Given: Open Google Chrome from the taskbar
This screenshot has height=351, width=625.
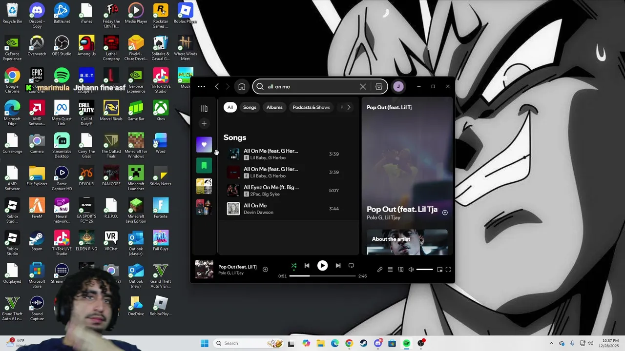Looking at the screenshot, I should (x=349, y=343).
